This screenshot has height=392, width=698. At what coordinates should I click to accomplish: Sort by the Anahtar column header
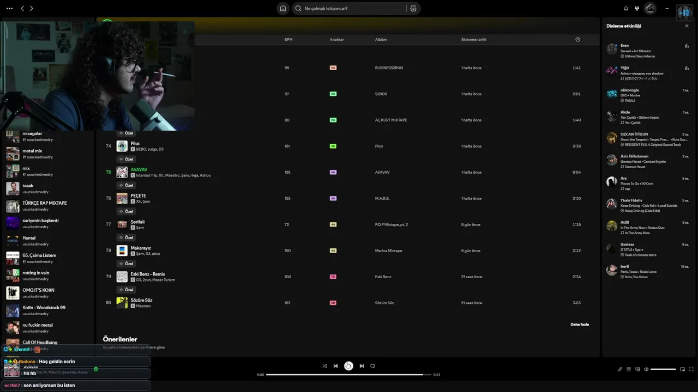336,40
